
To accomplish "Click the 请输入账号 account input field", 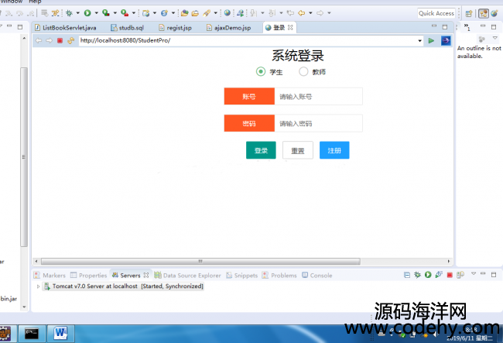I will pyautogui.click(x=319, y=96).
